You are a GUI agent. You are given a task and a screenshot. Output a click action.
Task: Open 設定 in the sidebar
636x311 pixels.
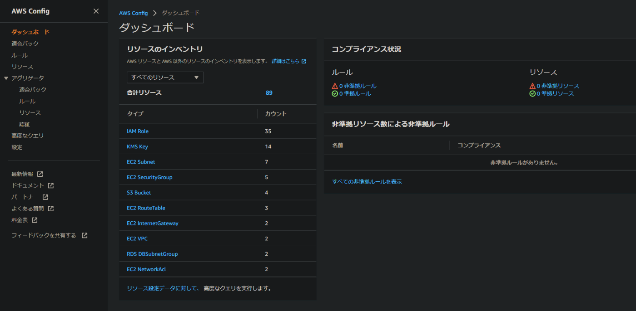click(x=17, y=147)
